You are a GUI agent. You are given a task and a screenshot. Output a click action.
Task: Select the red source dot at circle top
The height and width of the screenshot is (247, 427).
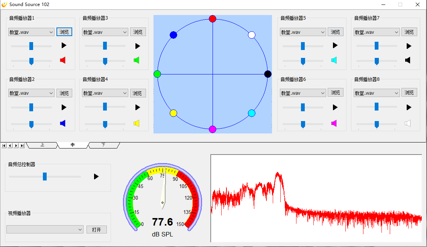click(213, 19)
